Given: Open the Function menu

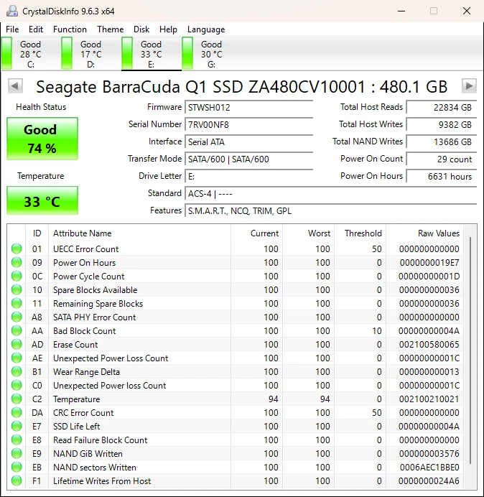Looking at the screenshot, I should (x=70, y=29).
